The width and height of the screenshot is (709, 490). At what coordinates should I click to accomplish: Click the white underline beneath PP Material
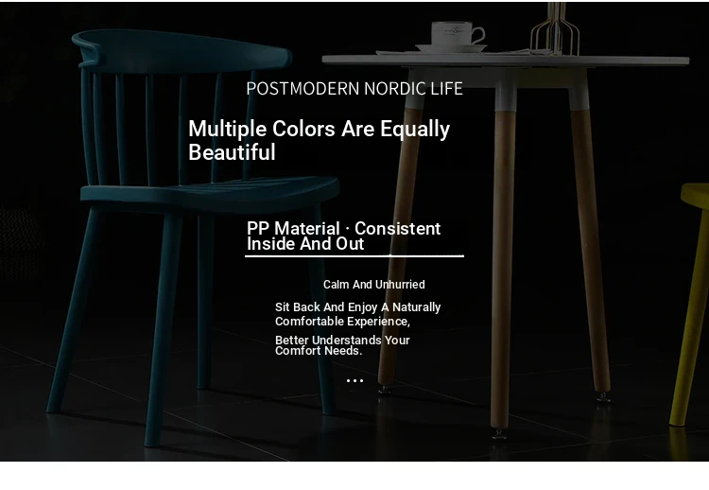[354, 255]
